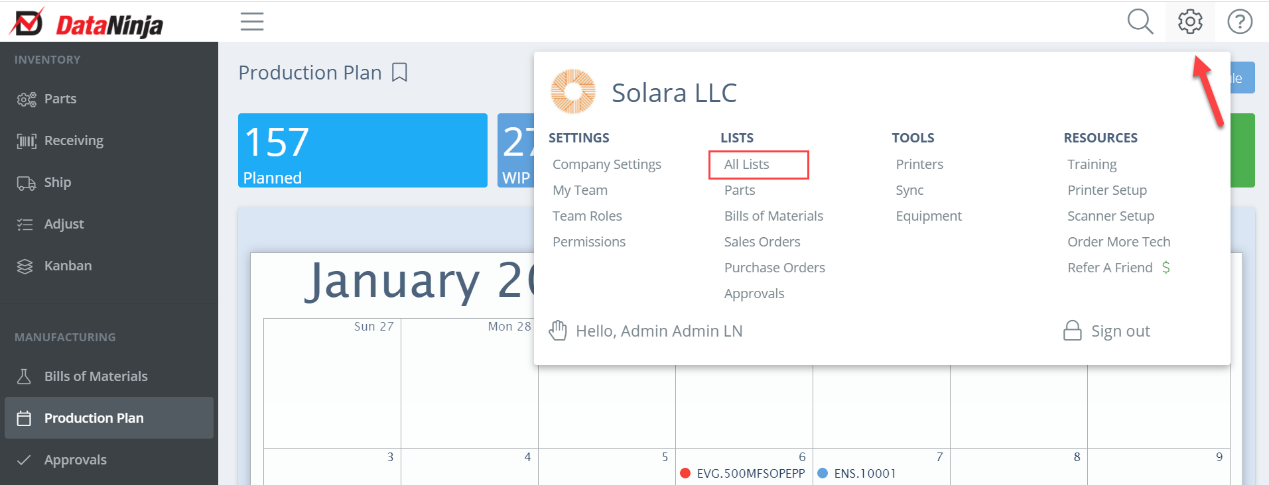Open Bills of Materials list link
The image size is (1269, 485).
(773, 216)
